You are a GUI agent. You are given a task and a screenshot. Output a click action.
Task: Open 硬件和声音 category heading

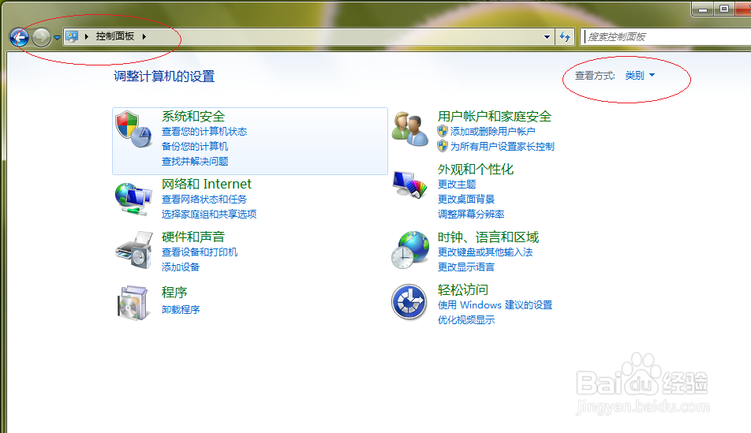tap(193, 237)
